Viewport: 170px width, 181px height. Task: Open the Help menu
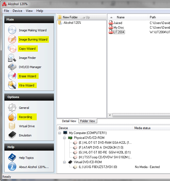(40, 11)
